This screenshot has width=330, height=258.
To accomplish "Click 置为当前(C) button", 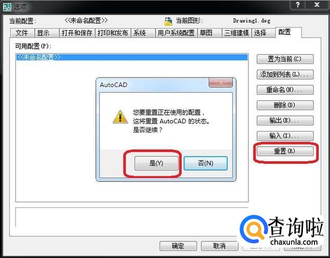I will pos(285,59).
